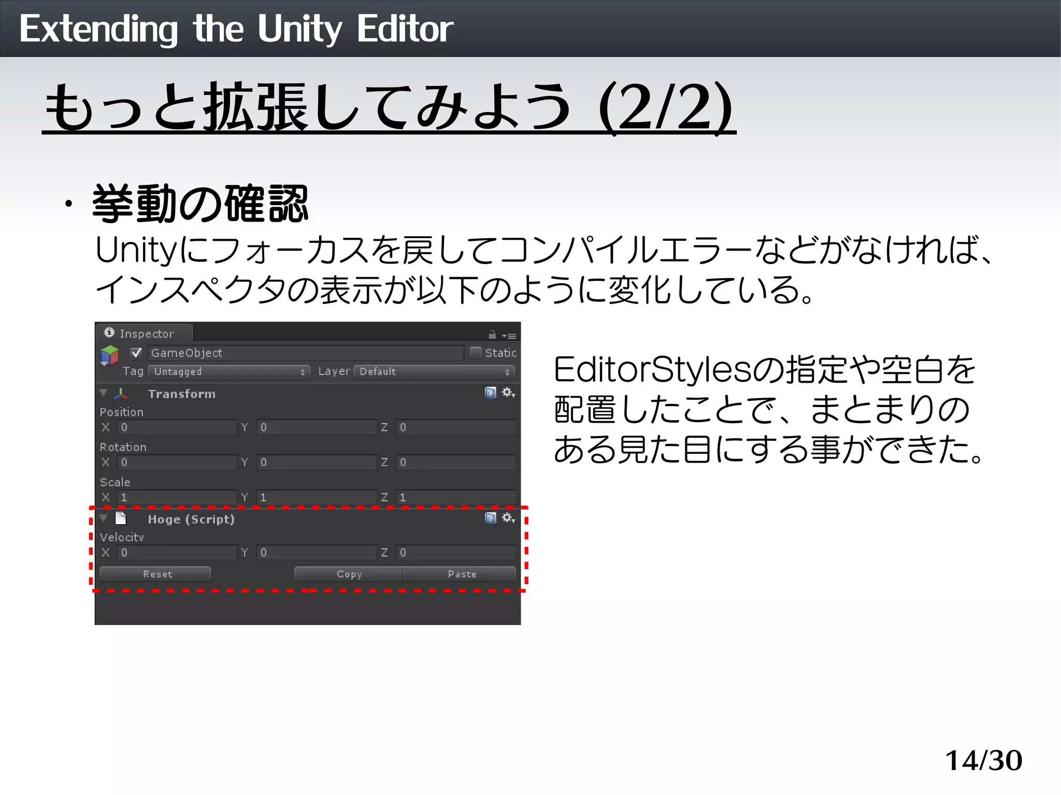
Task: Click the Scale Z field
Action: 456,497
